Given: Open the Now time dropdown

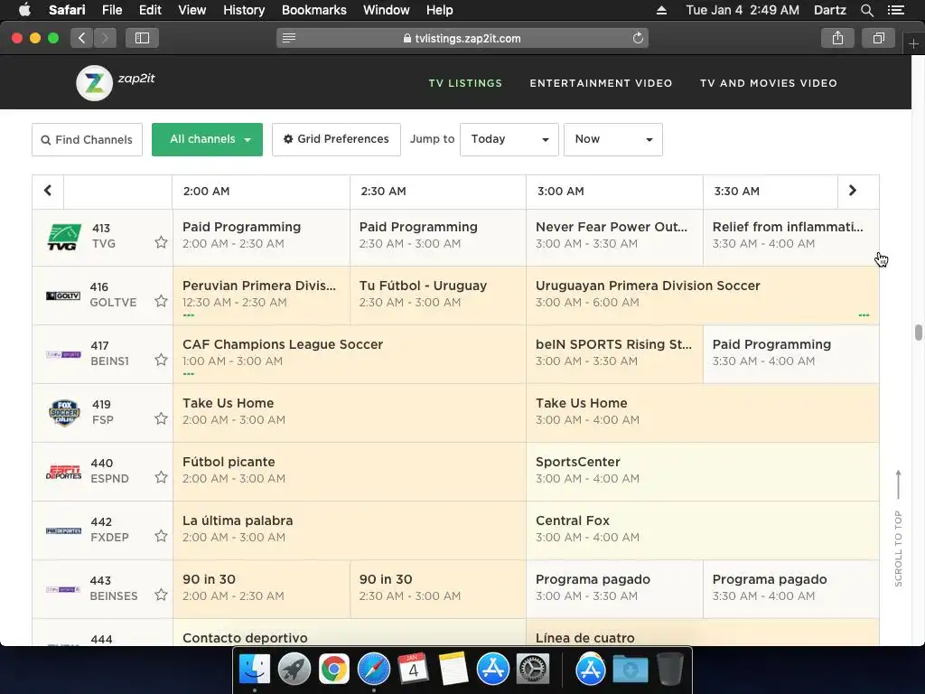Looking at the screenshot, I should click(x=613, y=140).
